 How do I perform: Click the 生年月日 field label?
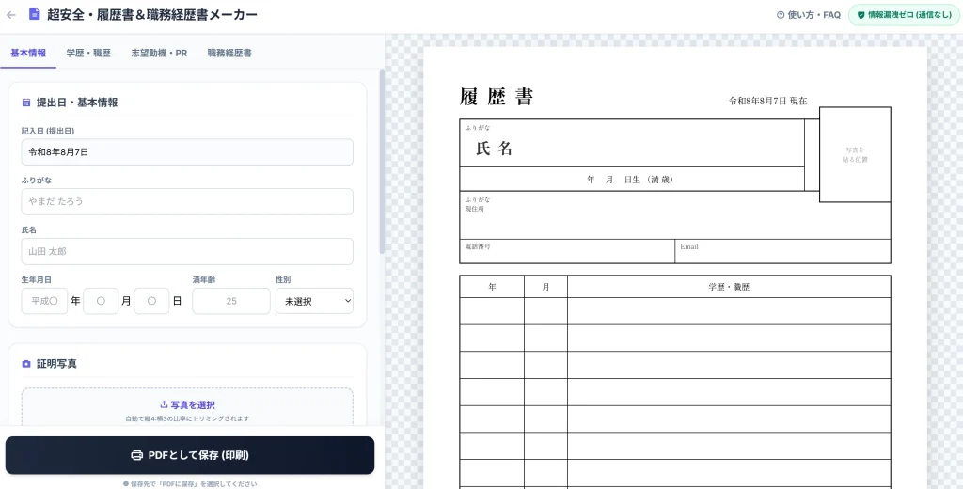point(37,279)
